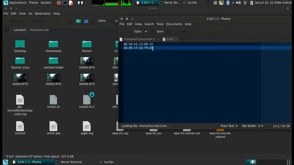294x165 pixels.
Task: Select the install.sh.1 file
Action: point(87,100)
